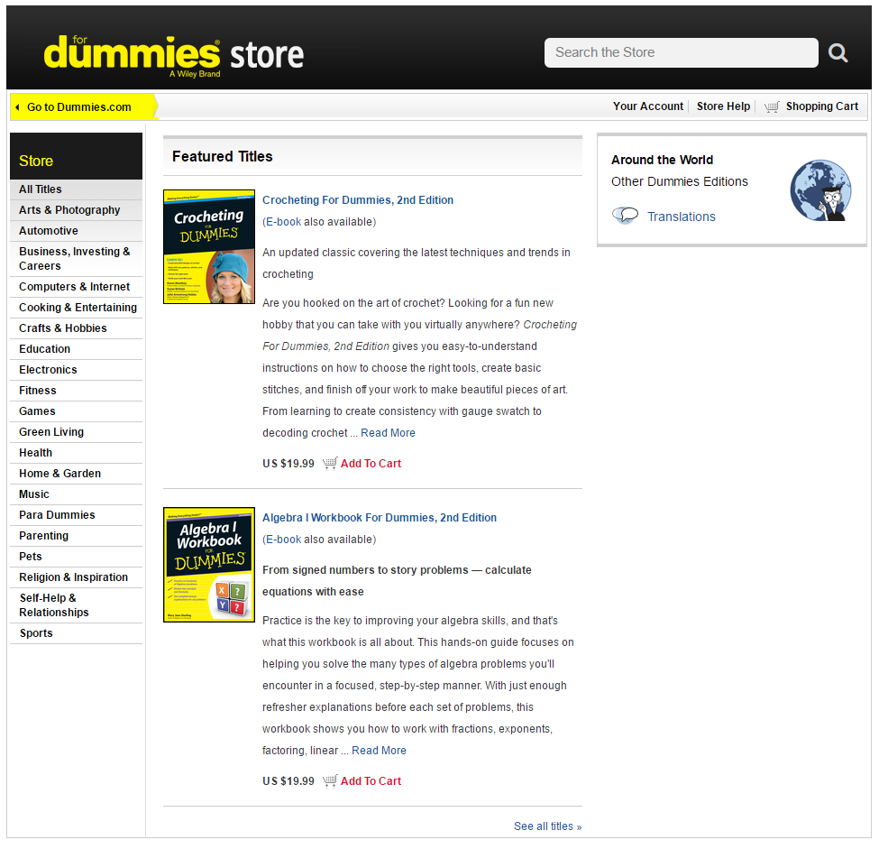This screenshot has height=849, width=879.
Task: Browse the Crafts & Hobbies category
Action: pyautogui.click(x=77, y=328)
